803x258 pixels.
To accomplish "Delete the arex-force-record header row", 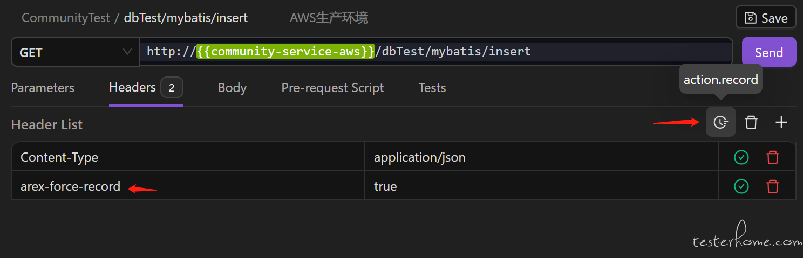I will tap(773, 186).
